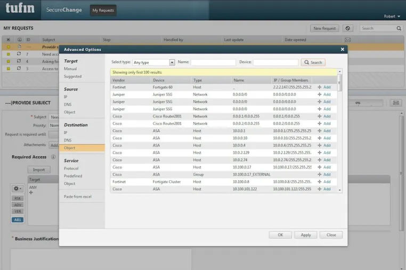Select Protocol under Service
406x270 pixels.
[71, 168]
